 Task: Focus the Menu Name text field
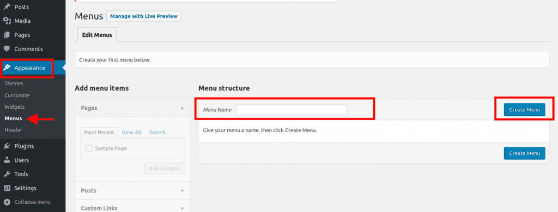point(292,110)
